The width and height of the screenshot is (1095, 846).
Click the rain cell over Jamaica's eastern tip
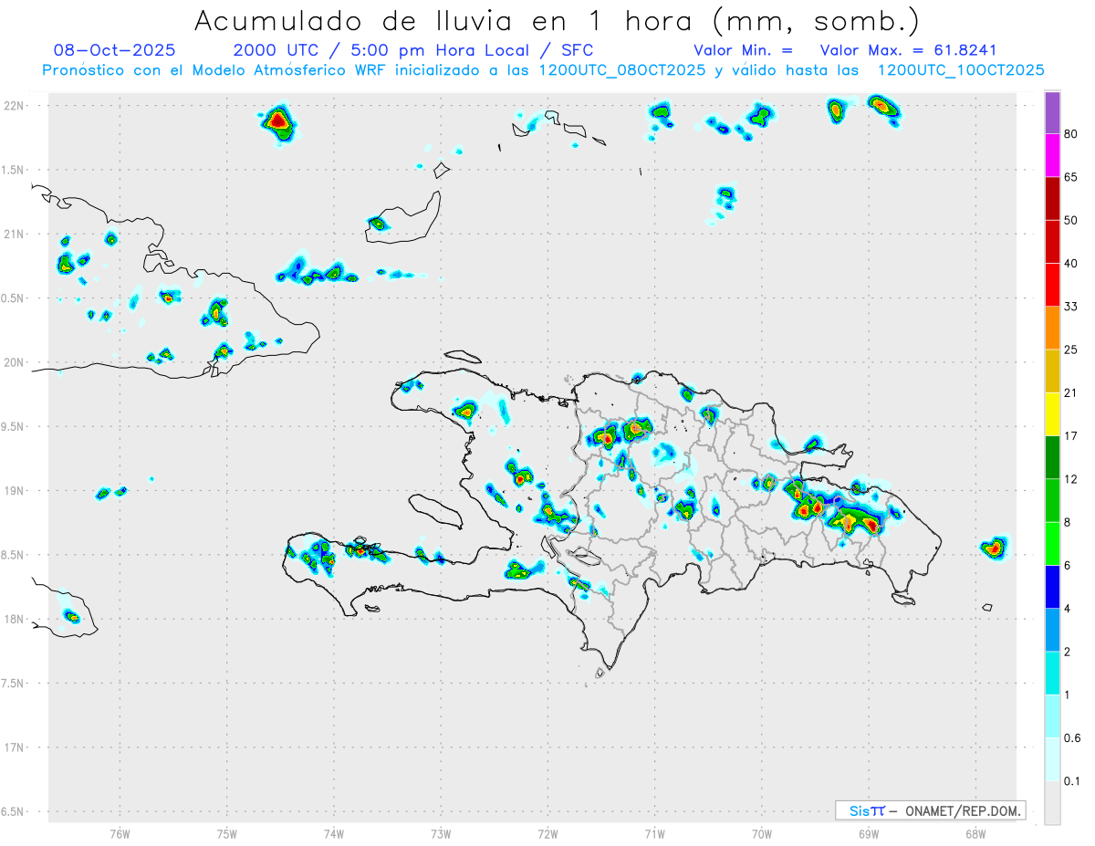click(72, 617)
